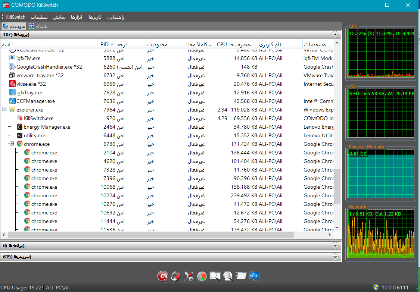This screenshot has width=420, height=292.
Task: Click the red Comodo C logo toolbar icon
Action: (x=163, y=276)
